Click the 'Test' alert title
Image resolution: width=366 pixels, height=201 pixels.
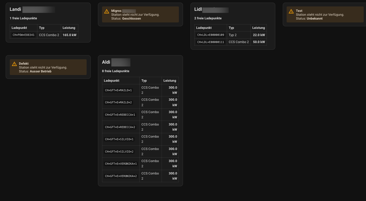point(299,11)
